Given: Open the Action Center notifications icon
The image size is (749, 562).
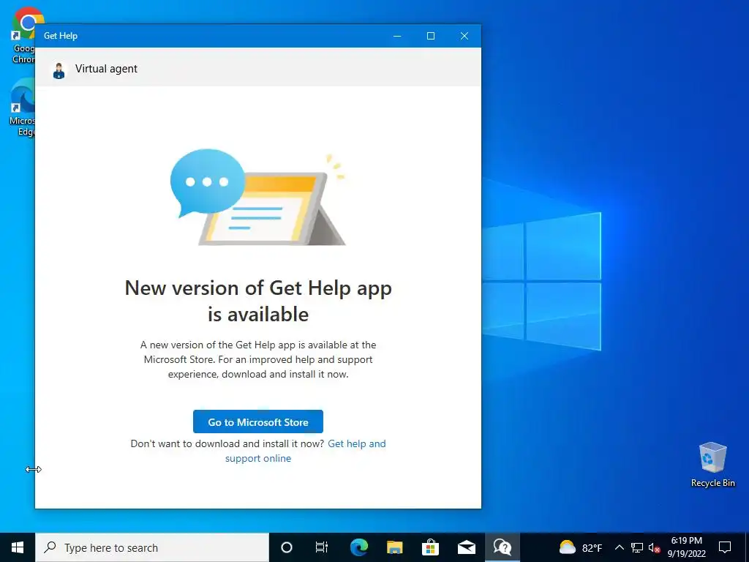Looking at the screenshot, I should 725,547.
